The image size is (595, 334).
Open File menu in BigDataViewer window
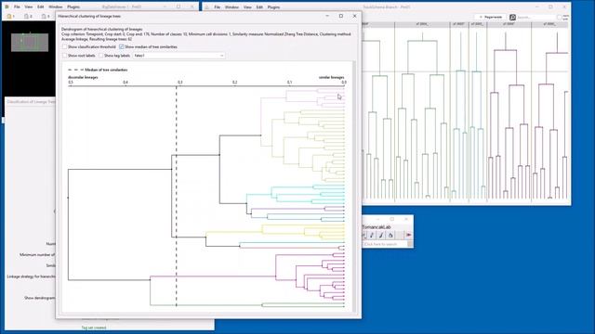tap(17, 6)
